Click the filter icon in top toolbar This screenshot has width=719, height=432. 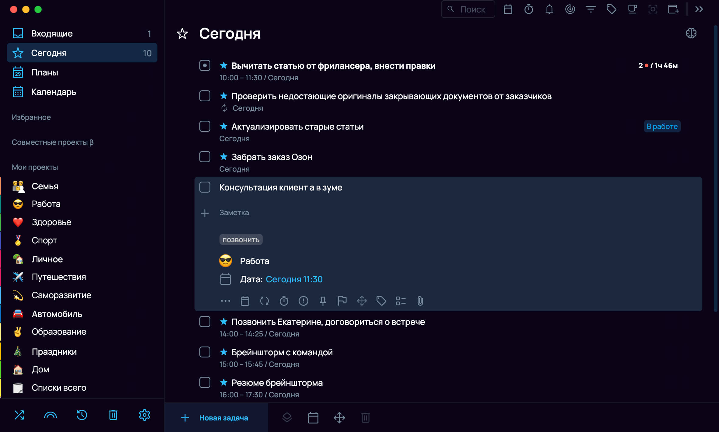pos(591,9)
